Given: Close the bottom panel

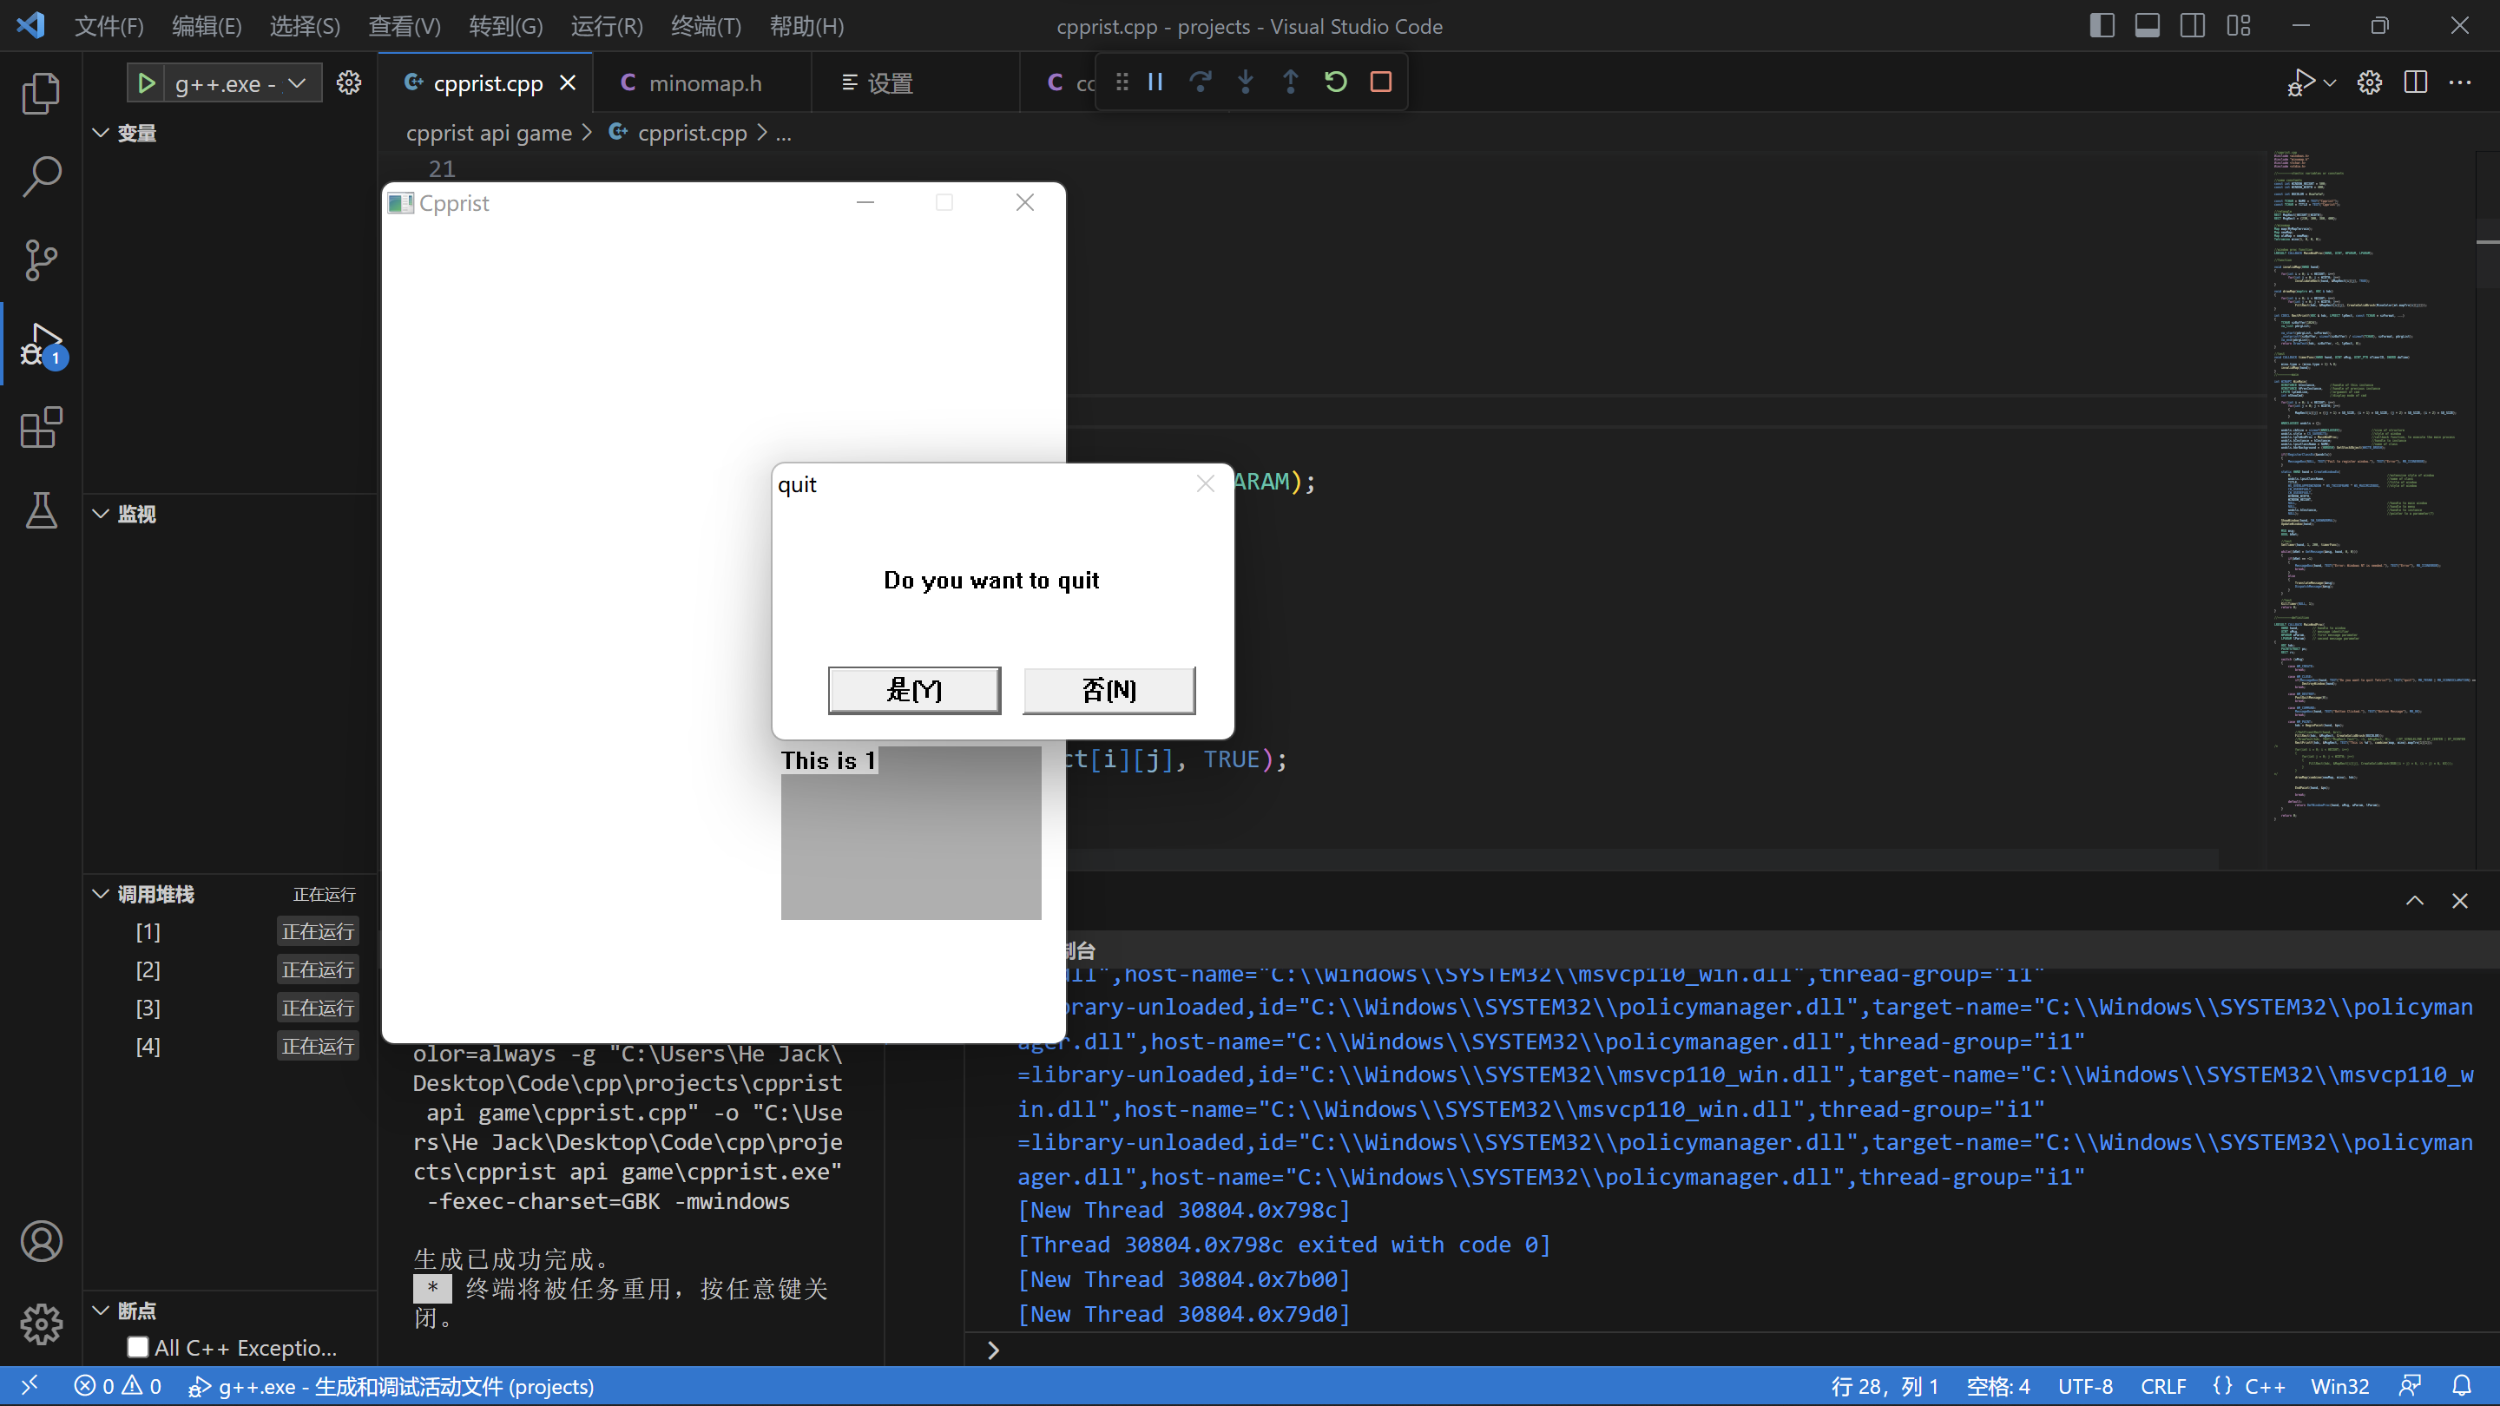Looking at the screenshot, I should pyautogui.click(x=2459, y=901).
